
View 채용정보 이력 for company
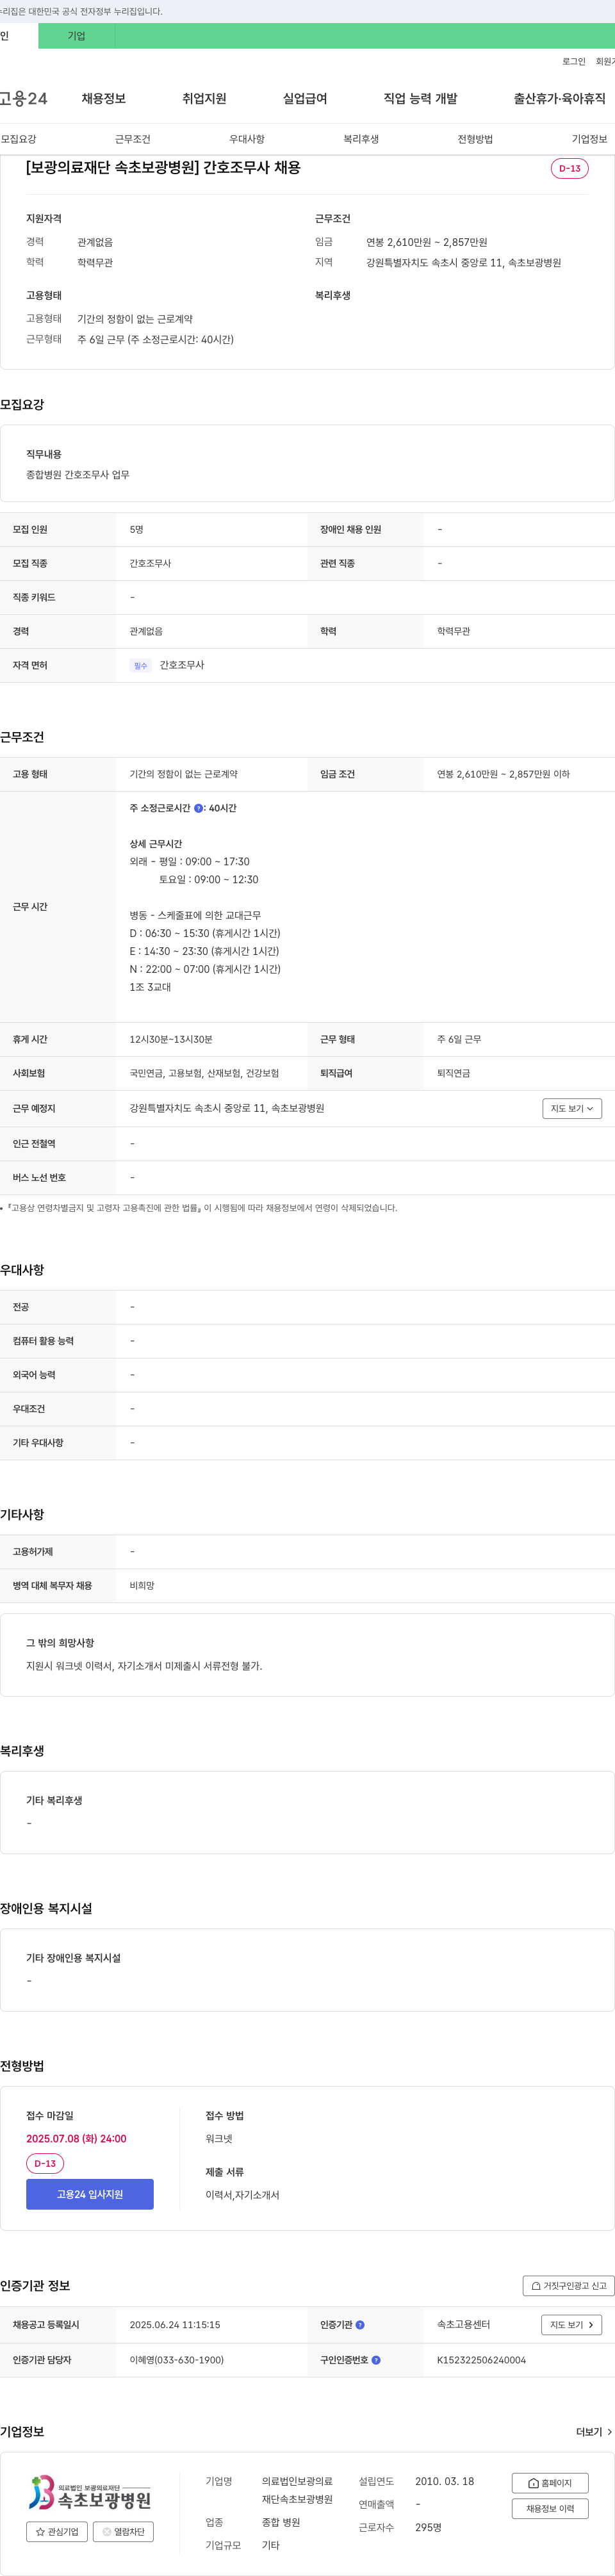550,2508
